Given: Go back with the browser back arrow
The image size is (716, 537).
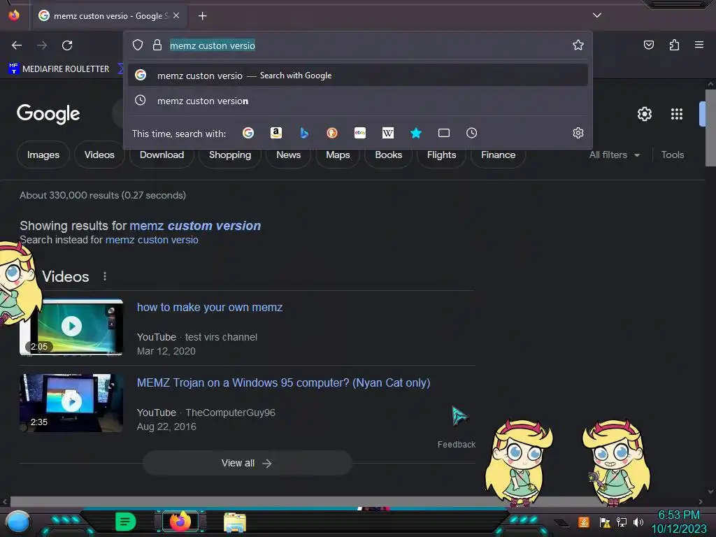Looking at the screenshot, I should pyautogui.click(x=17, y=45).
